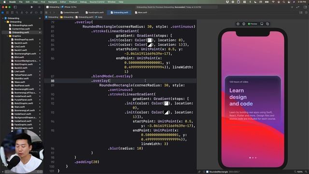Go forward in editor history
The image size is (309, 174).
[54, 13]
